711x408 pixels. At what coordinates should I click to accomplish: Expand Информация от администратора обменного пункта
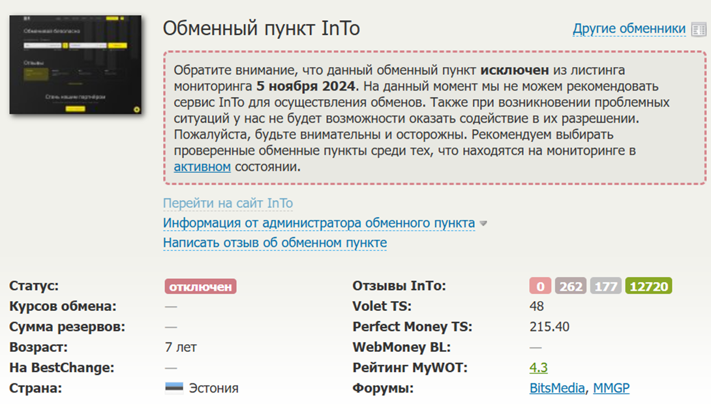click(318, 224)
